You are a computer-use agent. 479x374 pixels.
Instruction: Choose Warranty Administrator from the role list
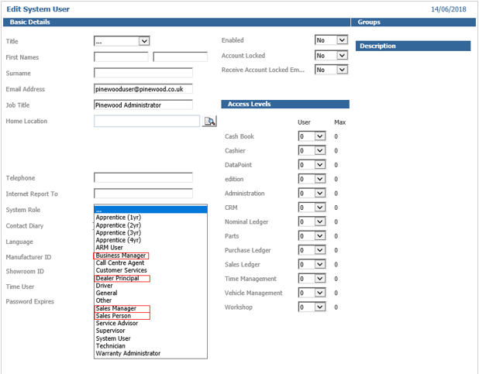[x=150, y=353]
